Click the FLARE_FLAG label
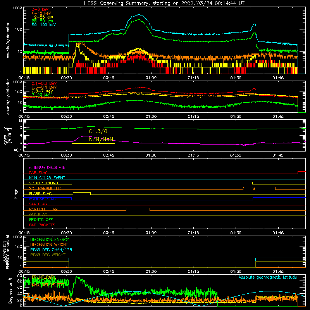The width and height of the screenshot is (310, 310). [x=40, y=193]
